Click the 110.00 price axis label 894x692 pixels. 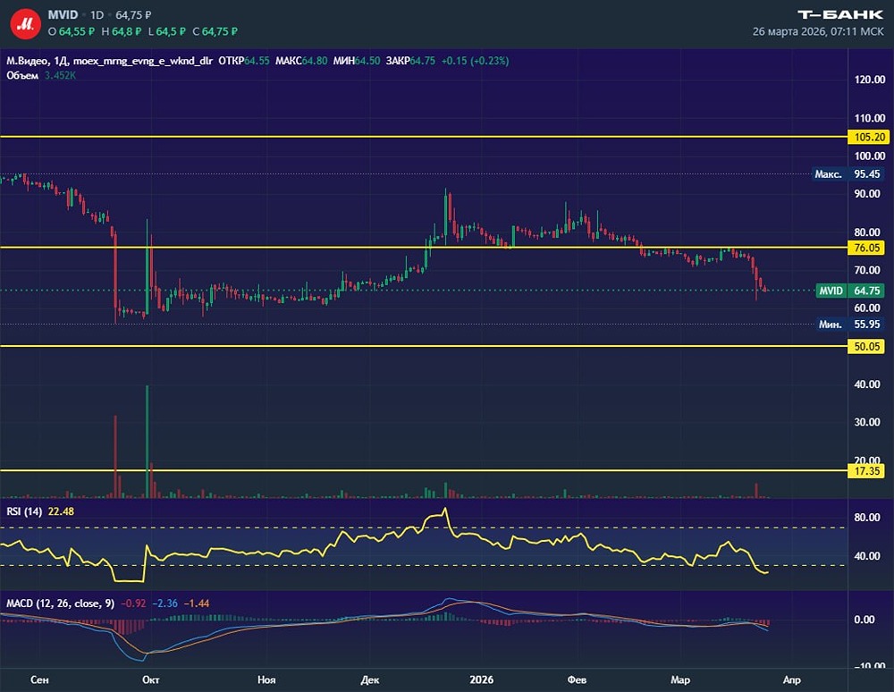870,118
